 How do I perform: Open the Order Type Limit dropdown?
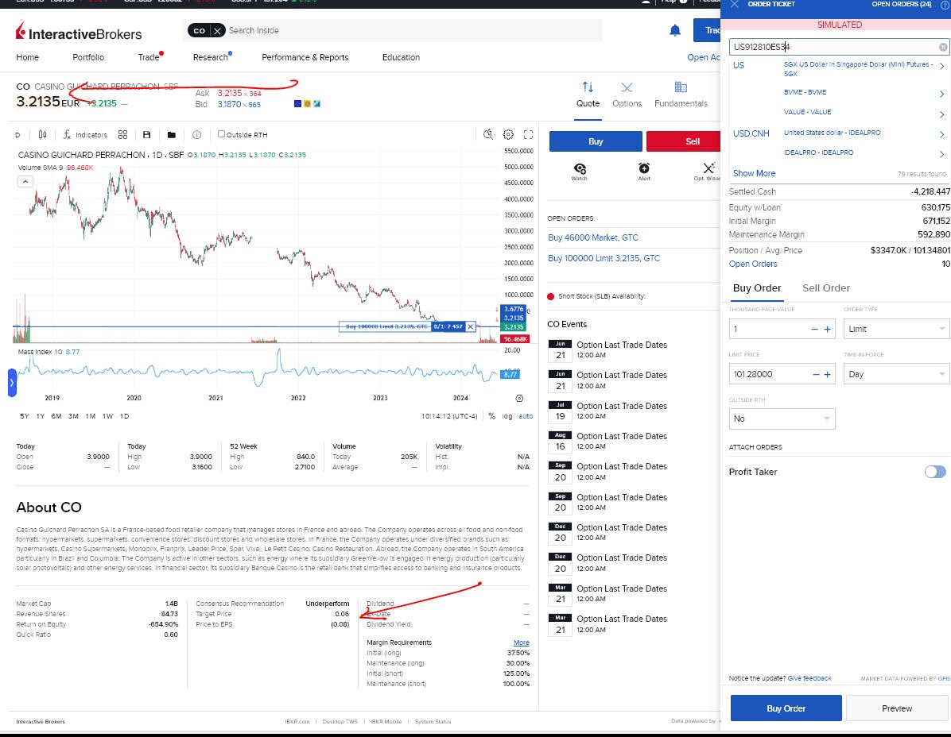896,329
